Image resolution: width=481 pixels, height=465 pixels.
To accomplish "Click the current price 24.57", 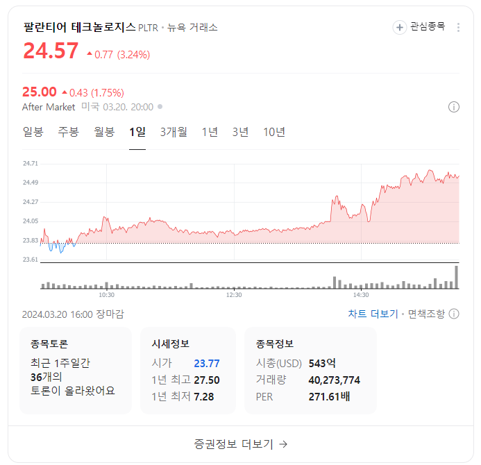I will coord(51,51).
